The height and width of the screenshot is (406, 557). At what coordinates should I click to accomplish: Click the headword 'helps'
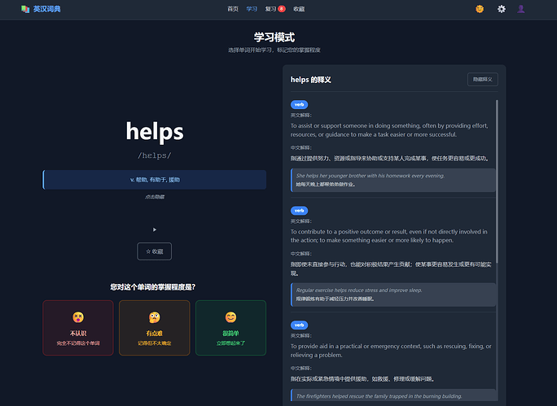click(155, 132)
